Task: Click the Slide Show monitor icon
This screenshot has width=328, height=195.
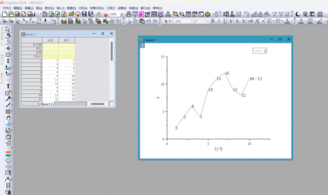Action: (135, 14)
